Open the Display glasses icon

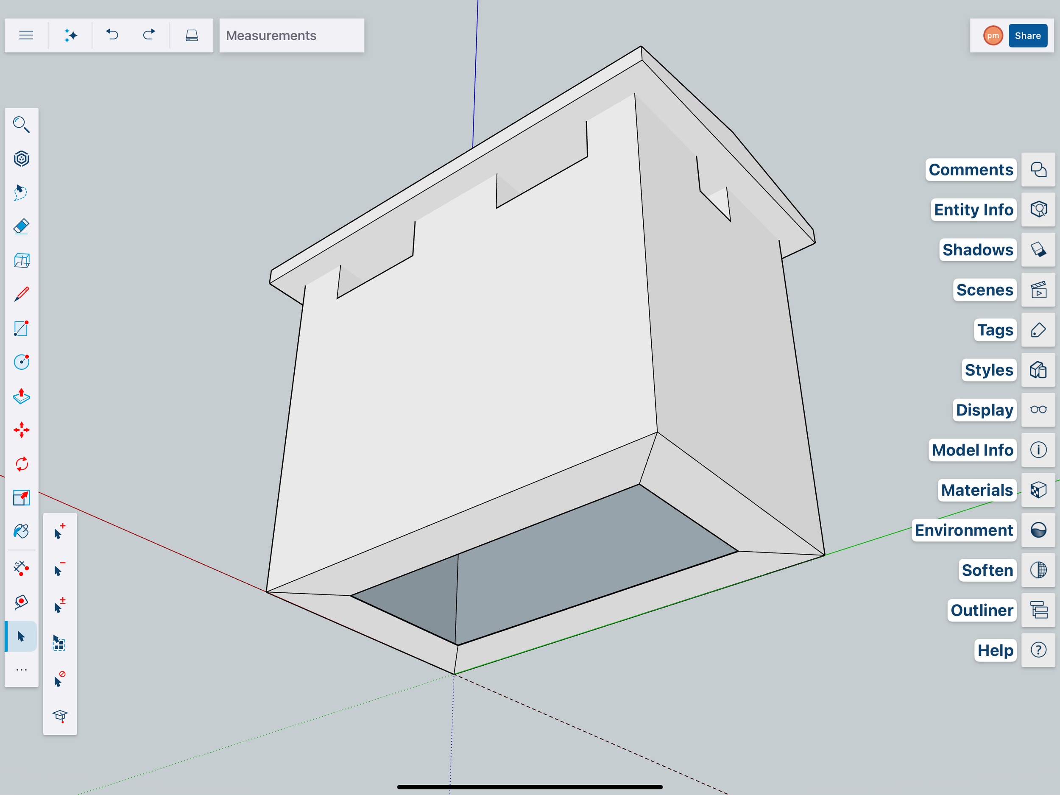pos(1038,410)
